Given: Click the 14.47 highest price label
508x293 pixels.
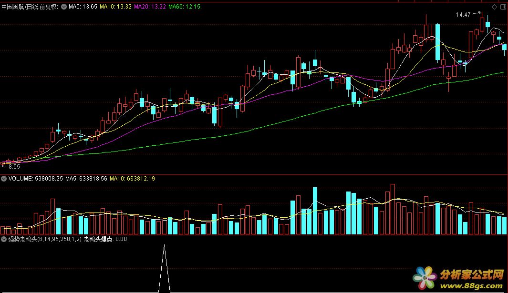Looking at the screenshot, I should 463,15.
